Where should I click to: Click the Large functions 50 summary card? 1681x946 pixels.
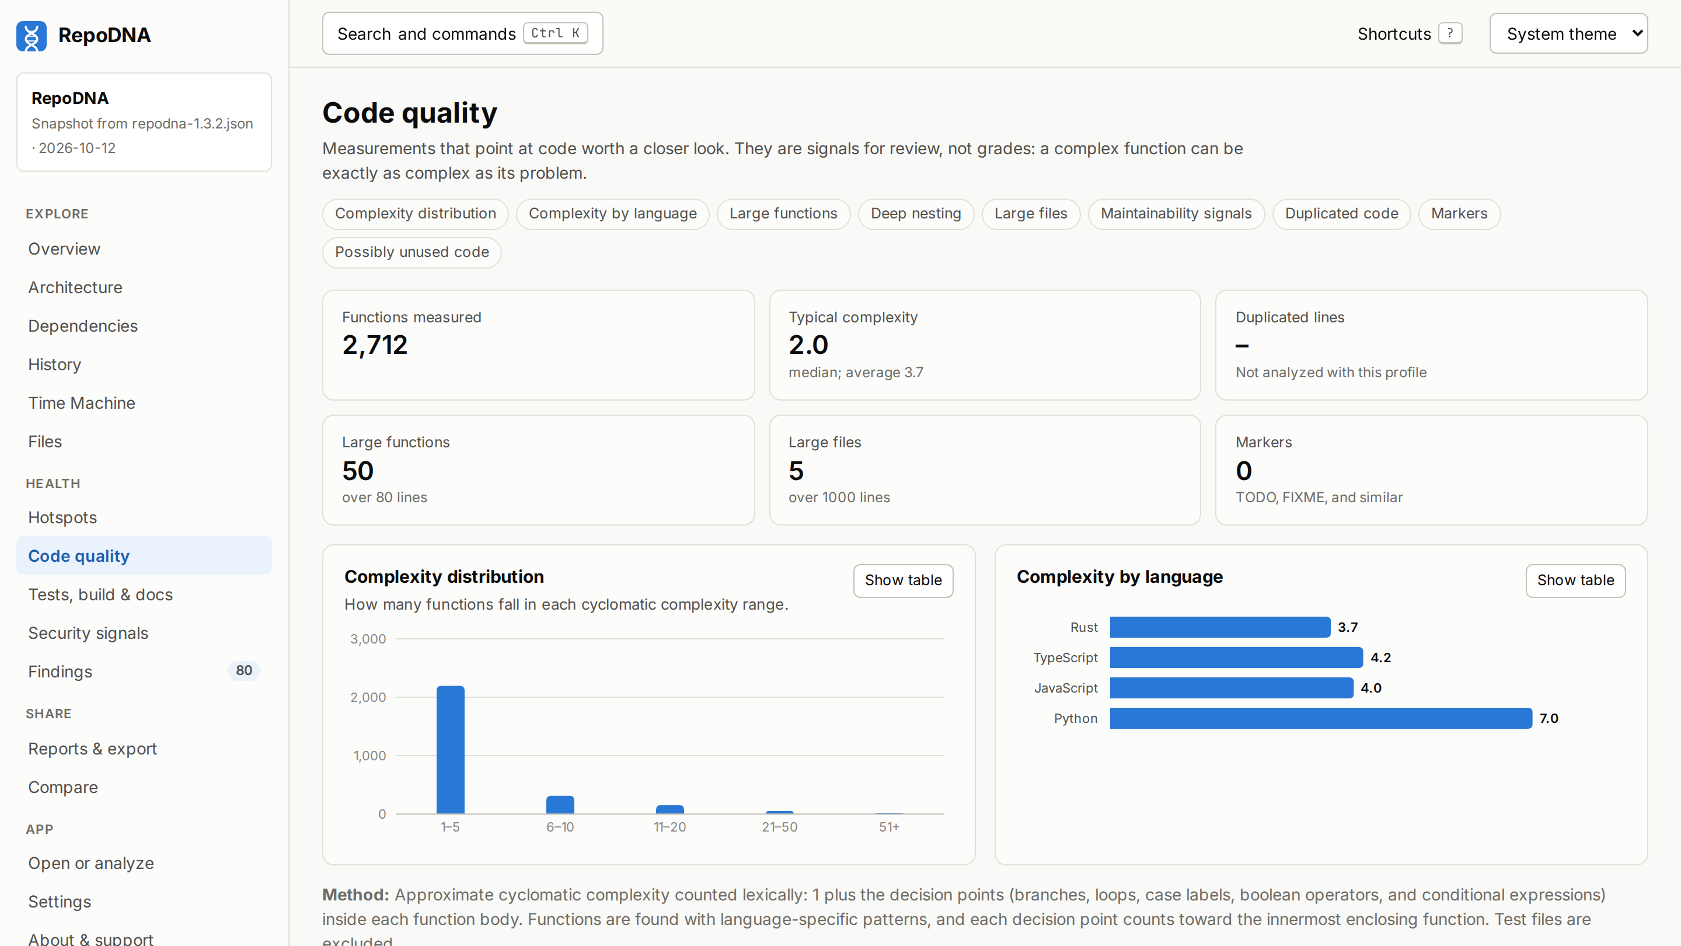point(538,470)
